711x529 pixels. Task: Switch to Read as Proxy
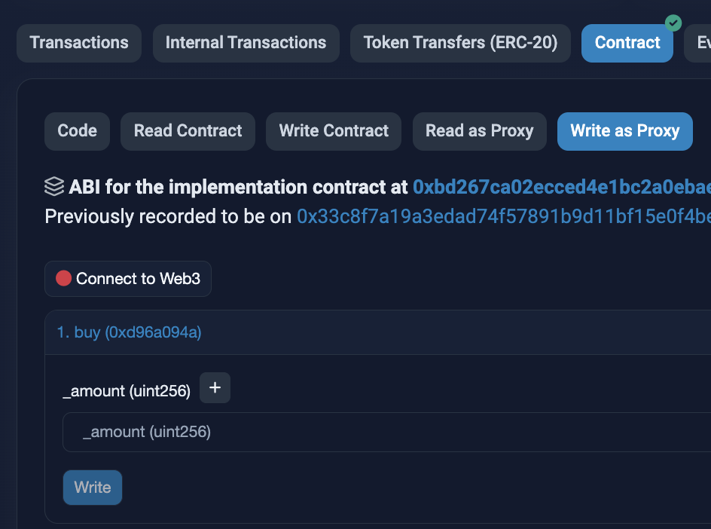pyautogui.click(x=479, y=131)
